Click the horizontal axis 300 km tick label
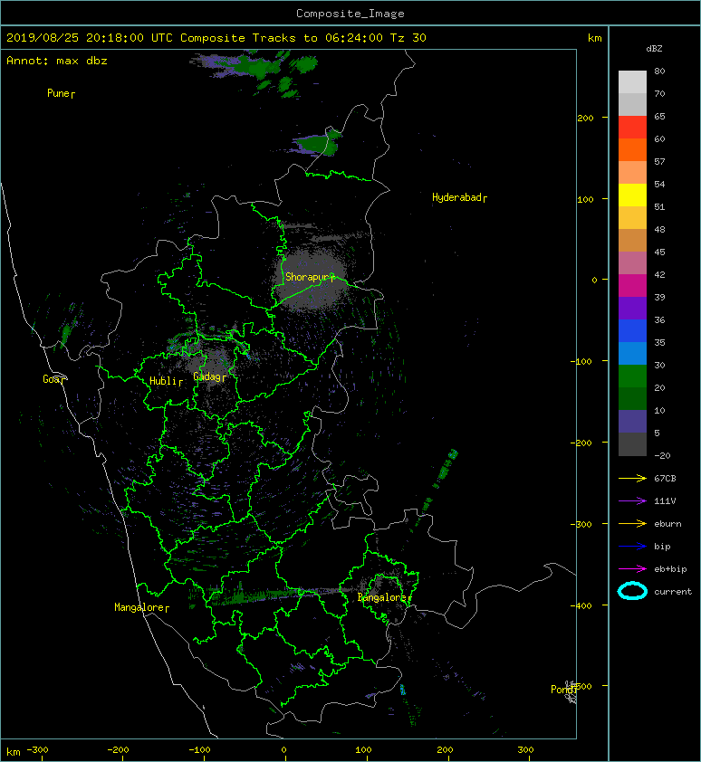 click(x=525, y=750)
